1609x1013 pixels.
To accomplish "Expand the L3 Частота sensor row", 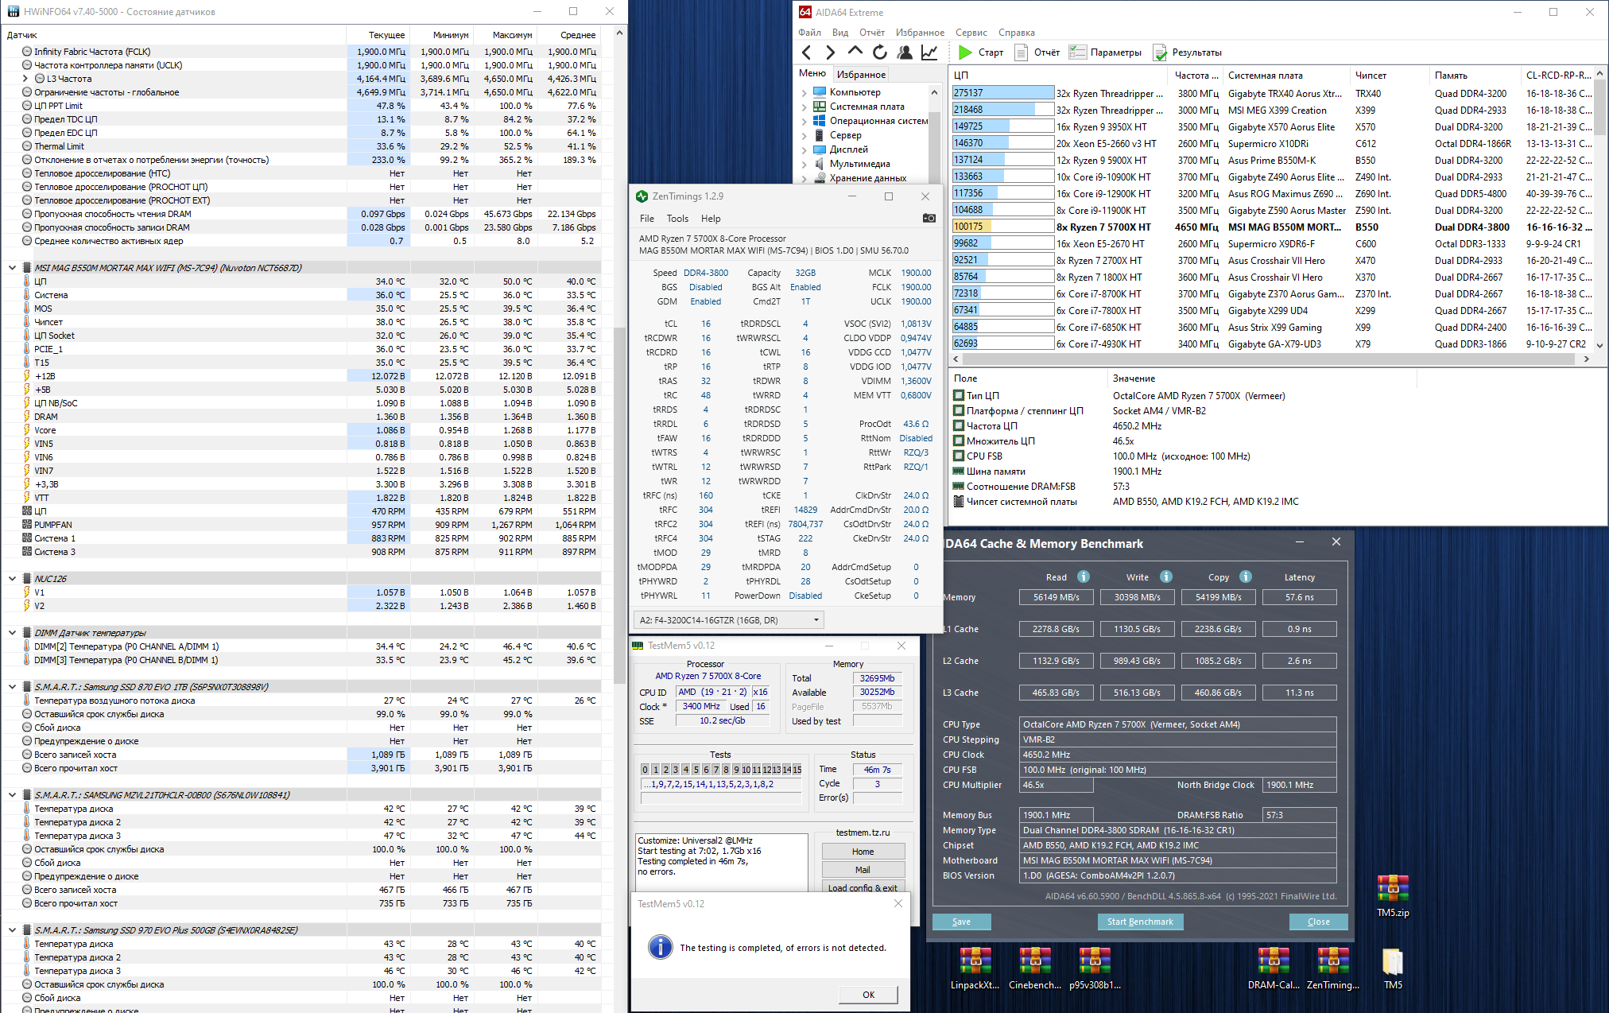I will click(x=25, y=79).
